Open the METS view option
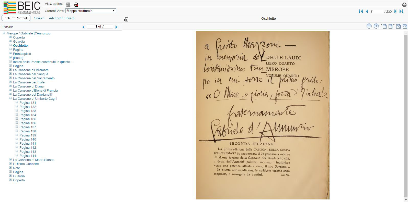Screen dimensions: 408x202 tap(68, 4)
